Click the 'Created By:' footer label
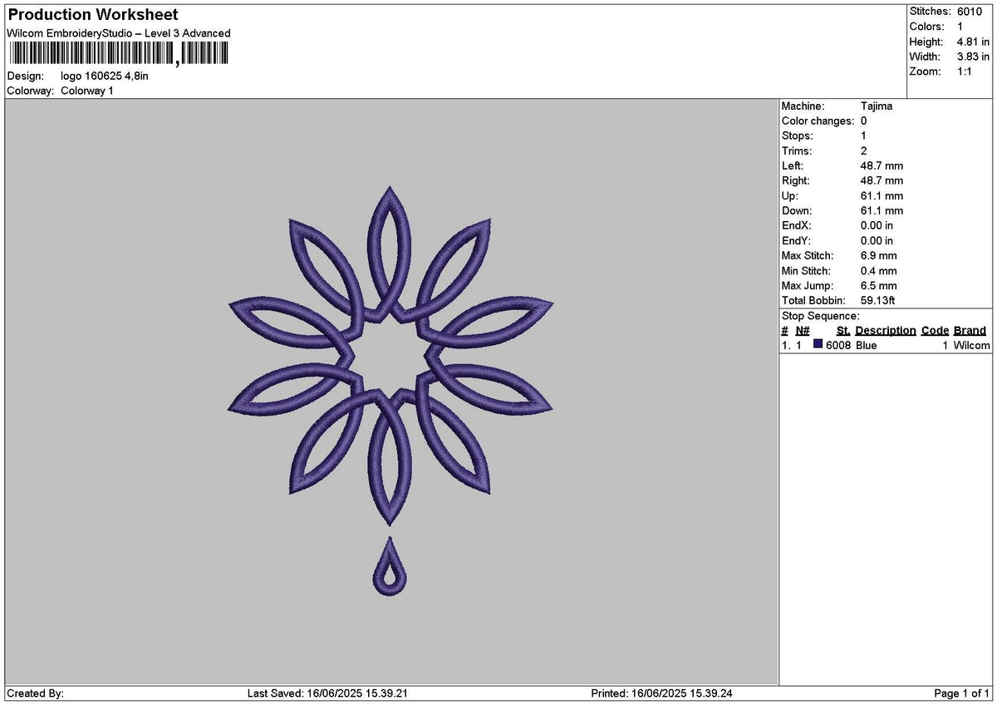This screenshot has width=997, height=705. point(35,693)
